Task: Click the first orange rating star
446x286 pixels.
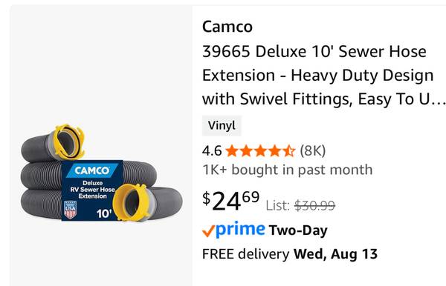Action: tap(232, 150)
